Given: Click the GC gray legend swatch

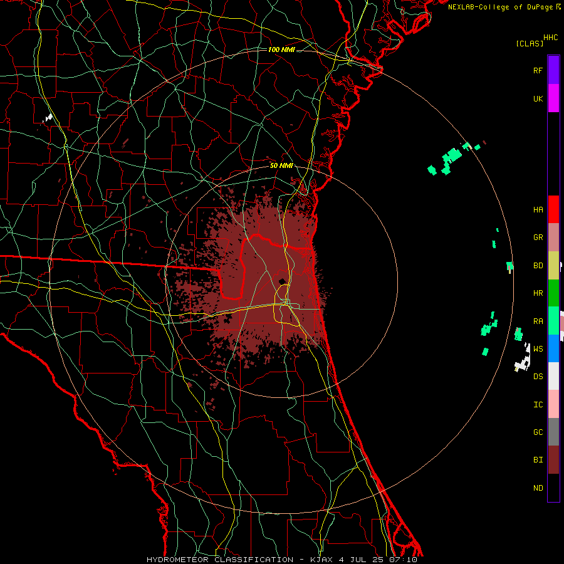Looking at the screenshot, I should click(x=553, y=432).
